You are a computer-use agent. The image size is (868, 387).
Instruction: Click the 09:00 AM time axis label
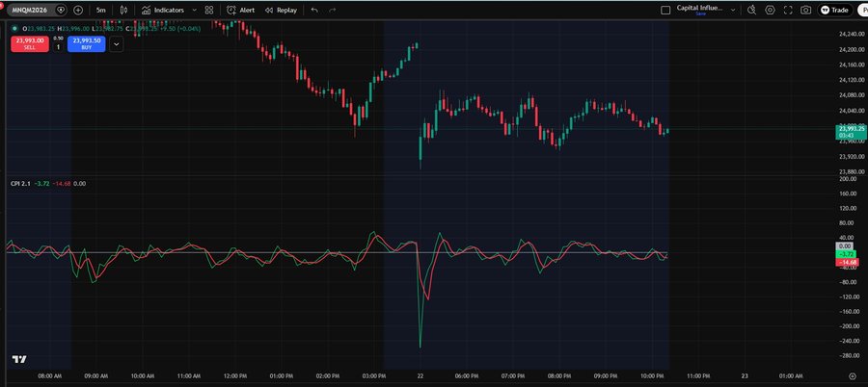[x=95, y=376]
